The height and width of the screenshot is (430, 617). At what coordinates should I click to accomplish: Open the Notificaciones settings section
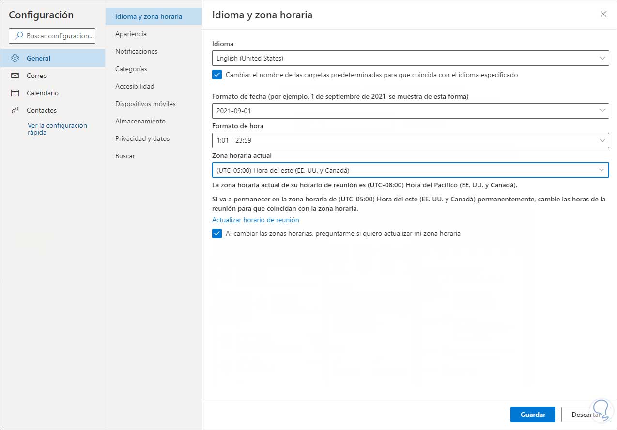[136, 51]
